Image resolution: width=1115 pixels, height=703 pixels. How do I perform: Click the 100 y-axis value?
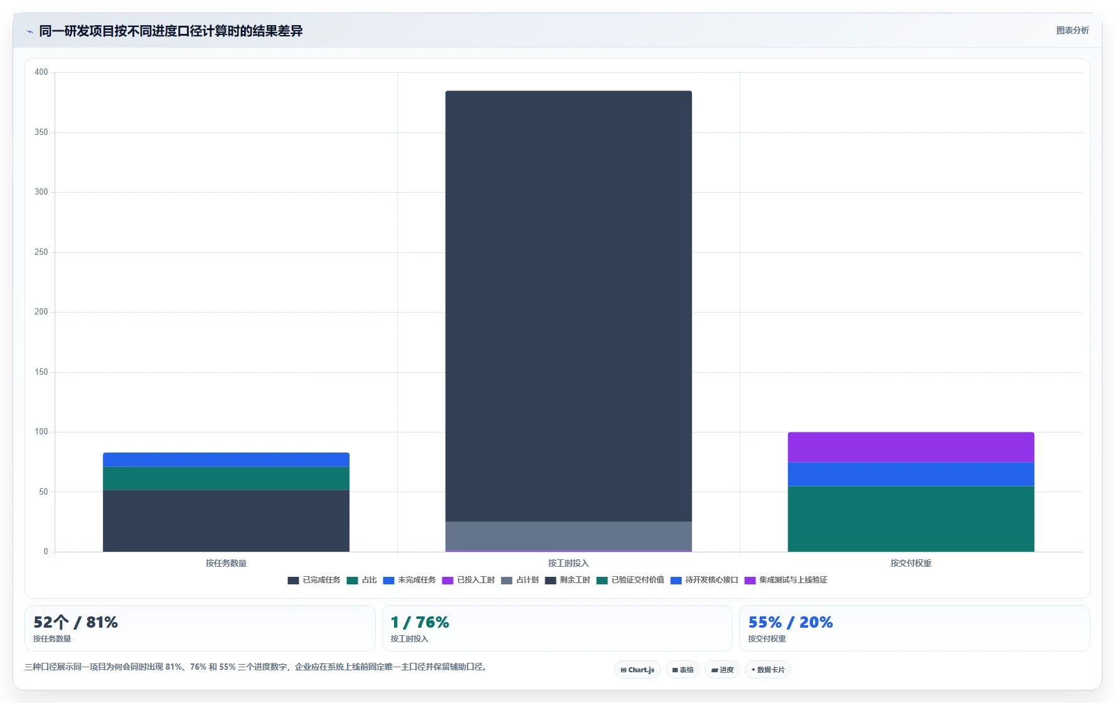(41, 432)
